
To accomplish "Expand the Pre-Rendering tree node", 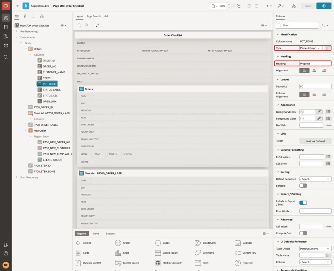I will pos(17,31).
